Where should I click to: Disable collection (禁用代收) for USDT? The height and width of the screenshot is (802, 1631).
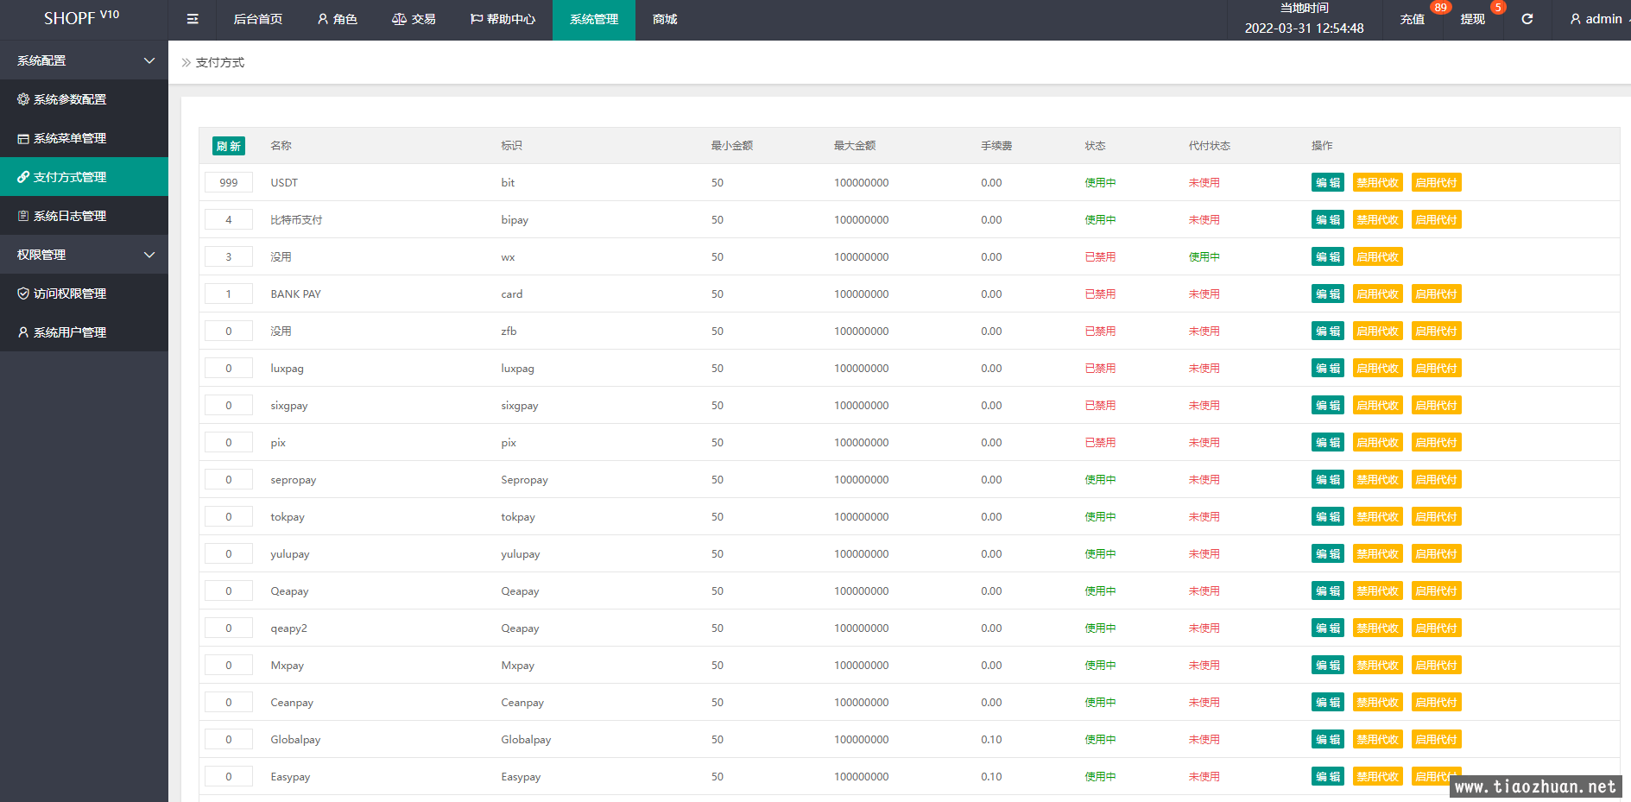(1377, 183)
